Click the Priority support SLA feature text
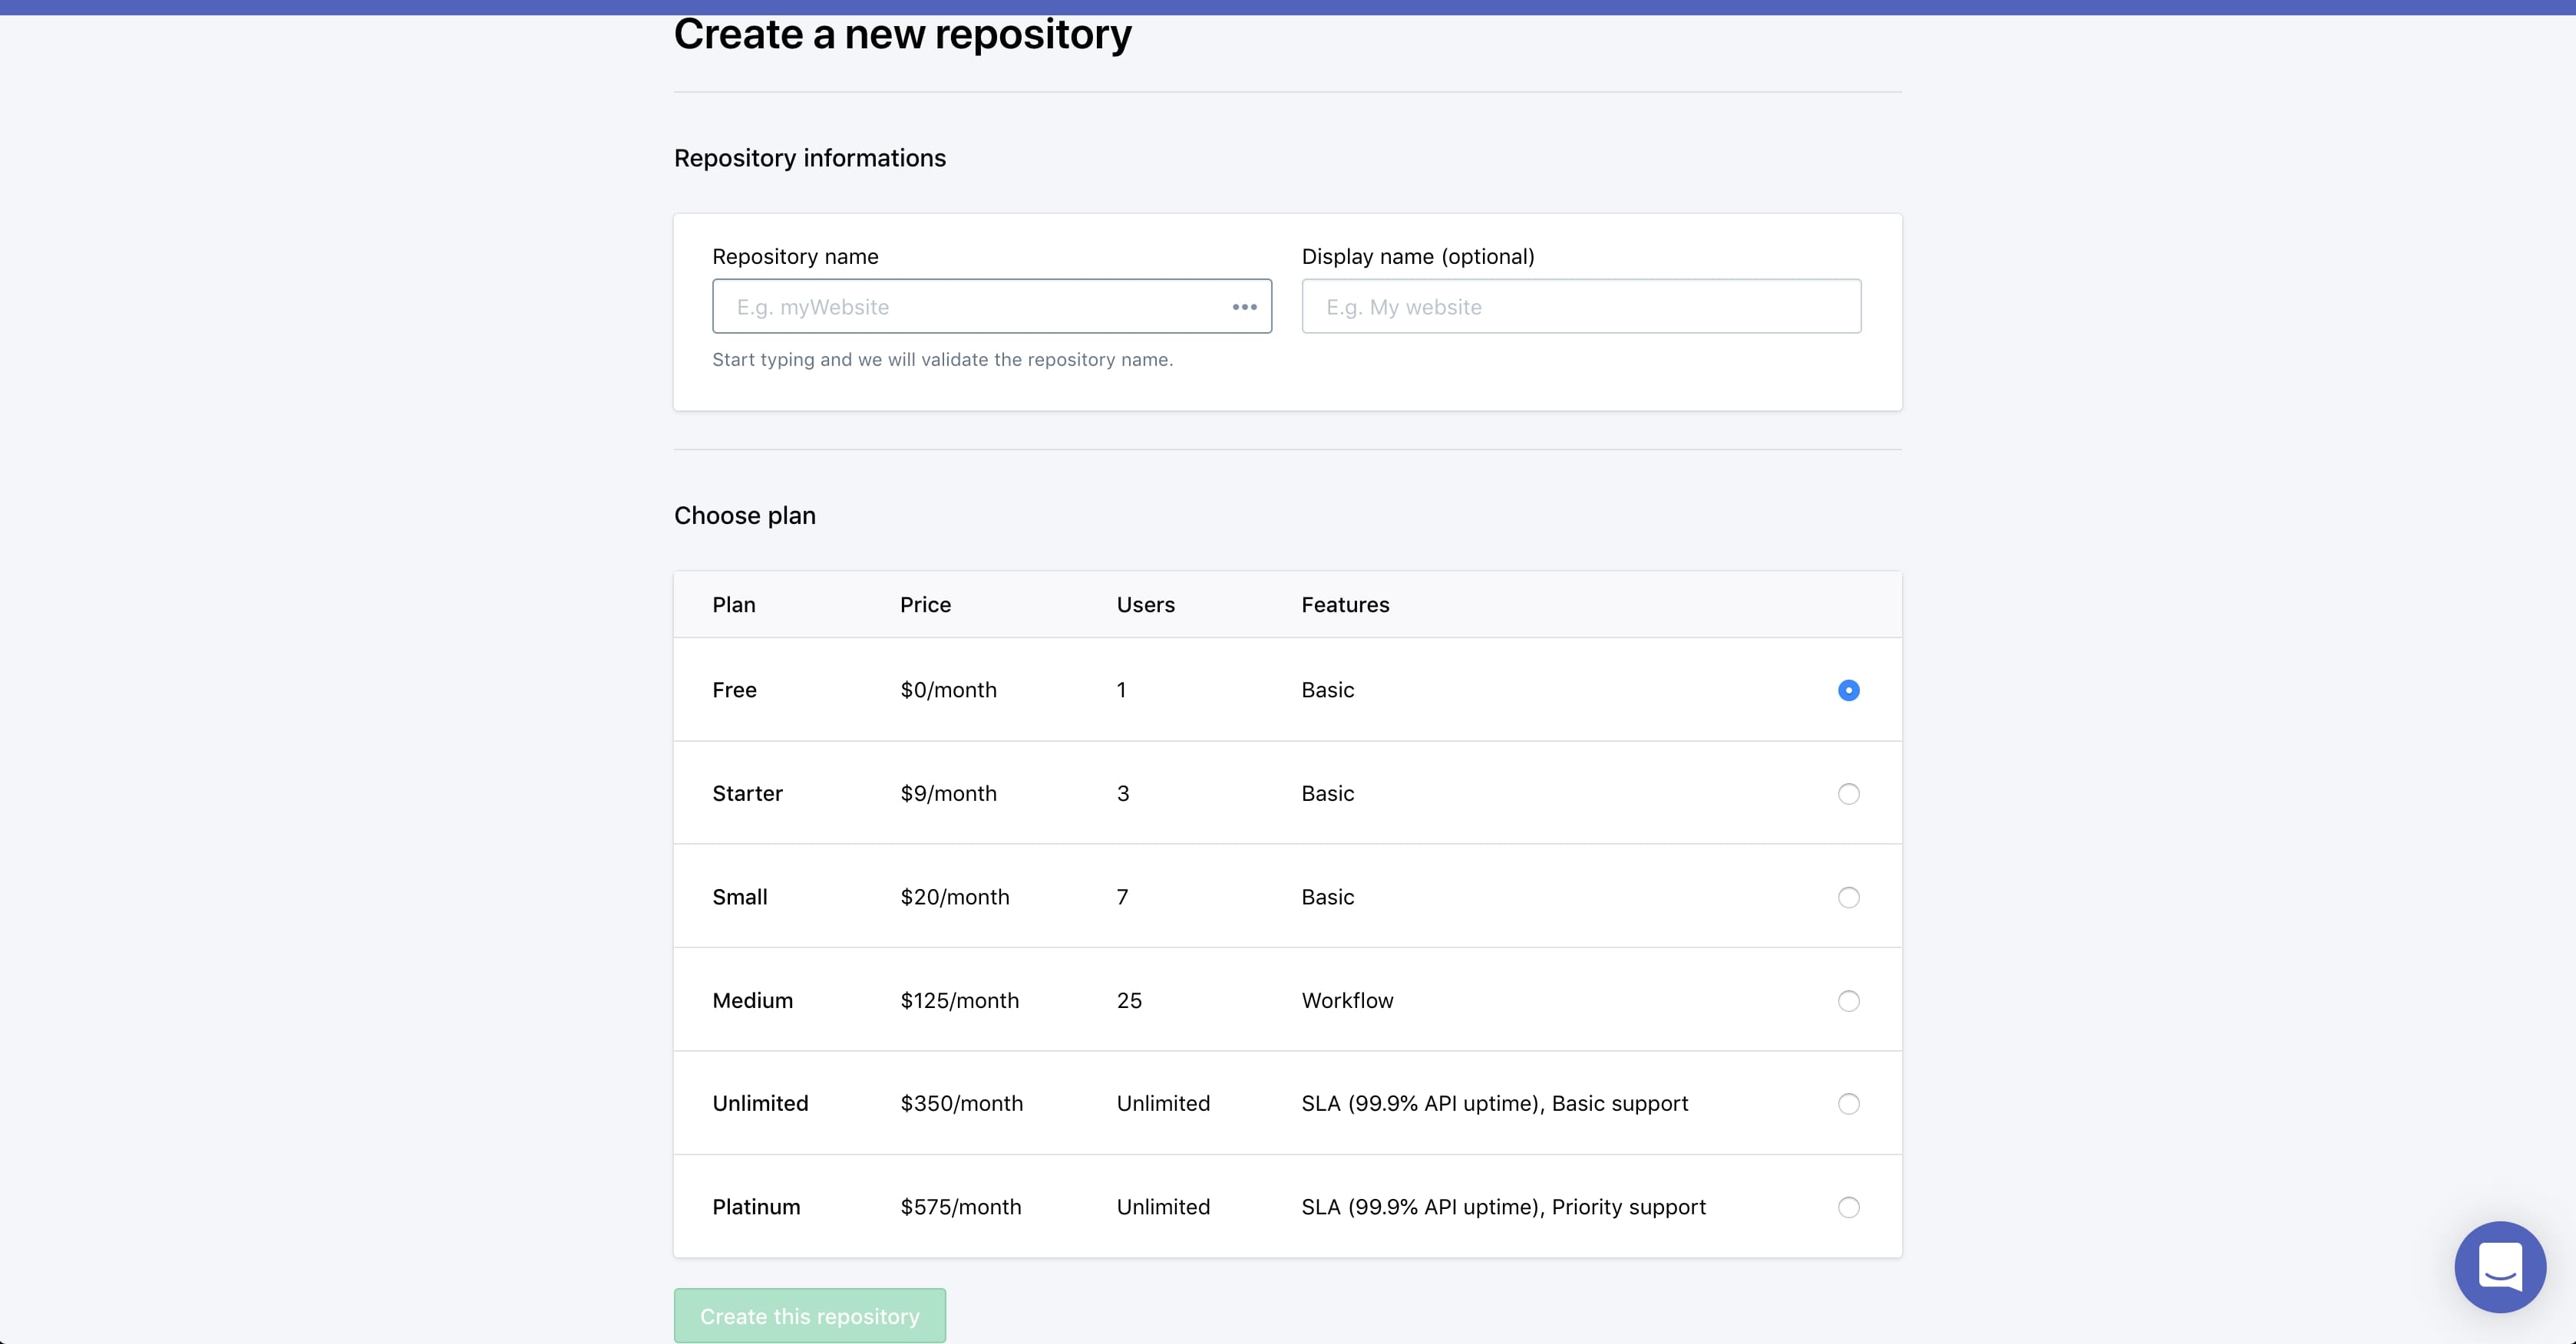Image resolution: width=2576 pixels, height=1344 pixels. tap(1503, 1207)
